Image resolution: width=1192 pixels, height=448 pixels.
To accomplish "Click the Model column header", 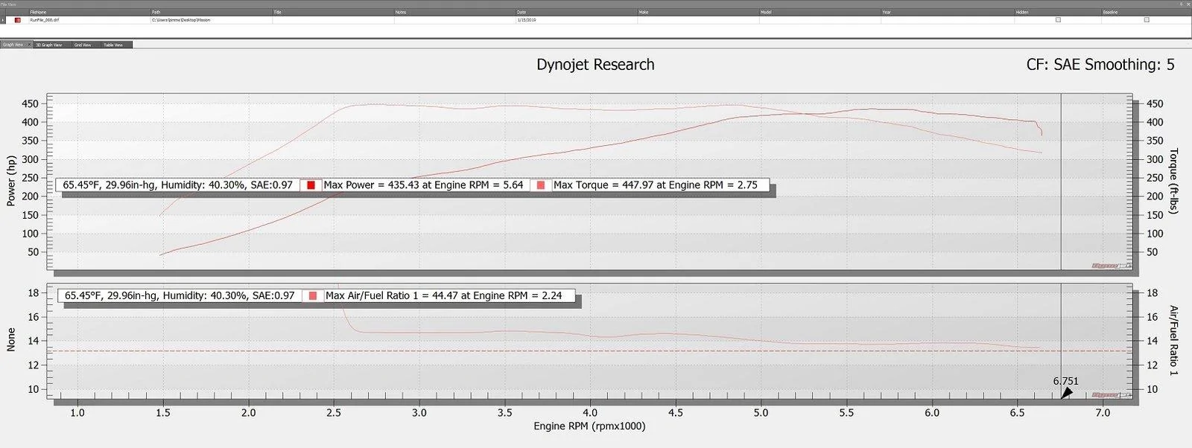I will (x=820, y=13).
